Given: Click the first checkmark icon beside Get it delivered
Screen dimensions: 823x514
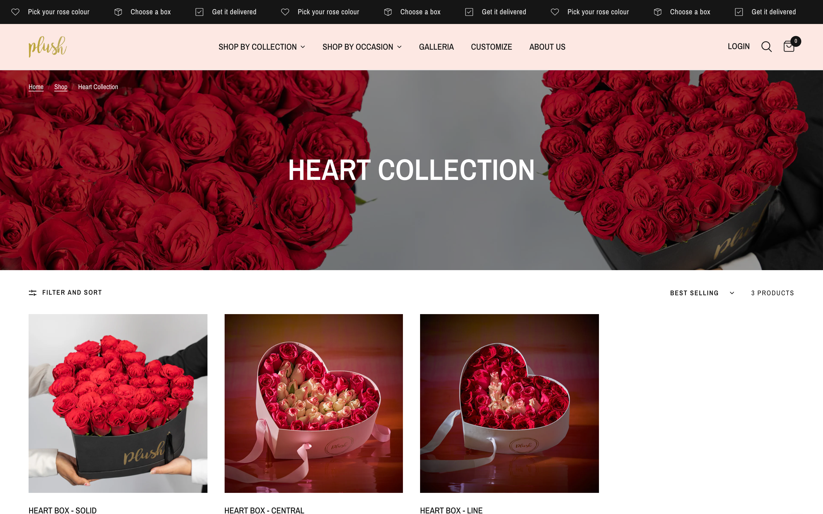Looking at the screenshot, I should pos(199,12).
